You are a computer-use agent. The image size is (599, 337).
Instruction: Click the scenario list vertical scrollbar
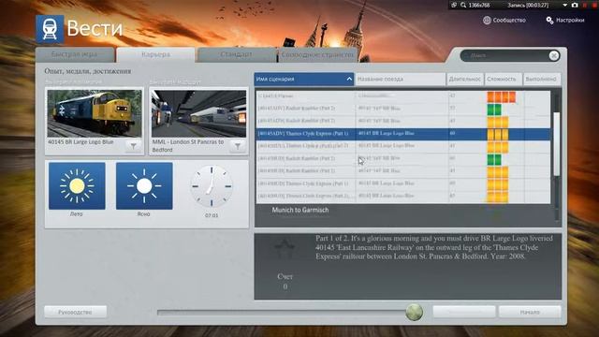coord(557,143)
